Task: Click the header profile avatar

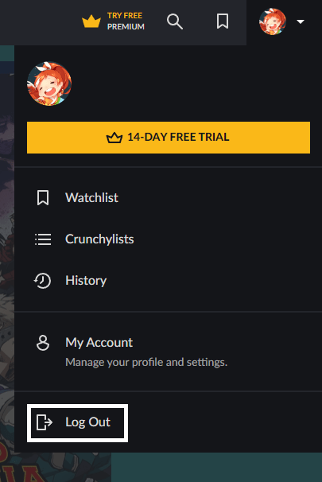Action: tap(273, 21)
